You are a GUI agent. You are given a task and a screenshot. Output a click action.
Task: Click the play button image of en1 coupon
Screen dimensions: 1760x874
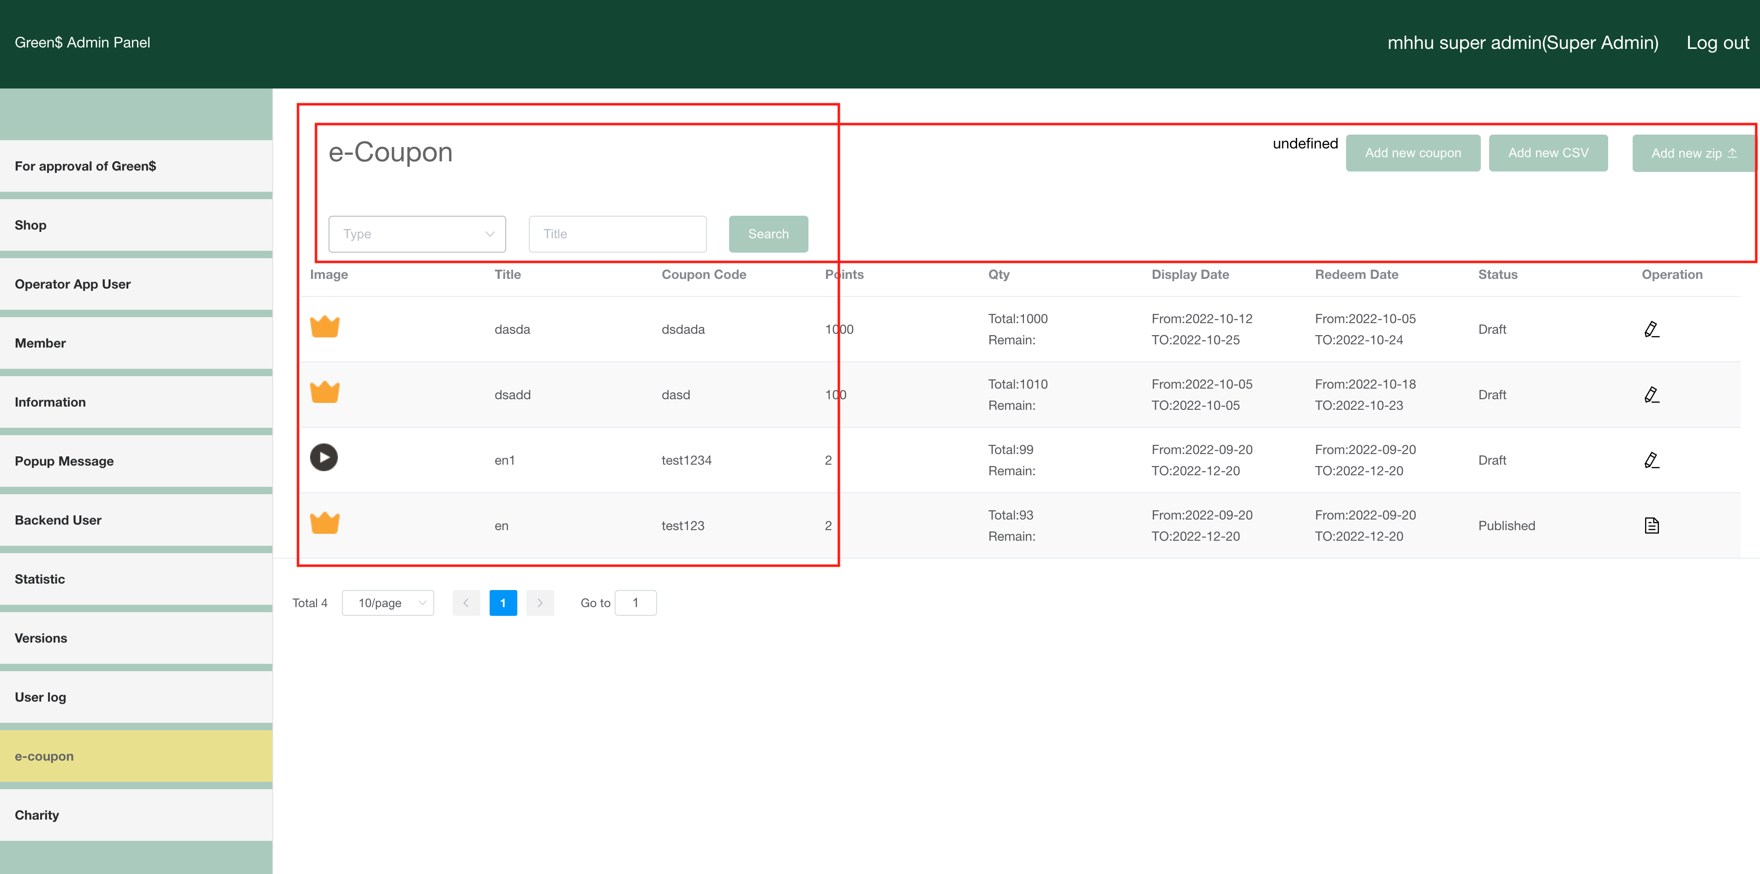tap(324, 457)
